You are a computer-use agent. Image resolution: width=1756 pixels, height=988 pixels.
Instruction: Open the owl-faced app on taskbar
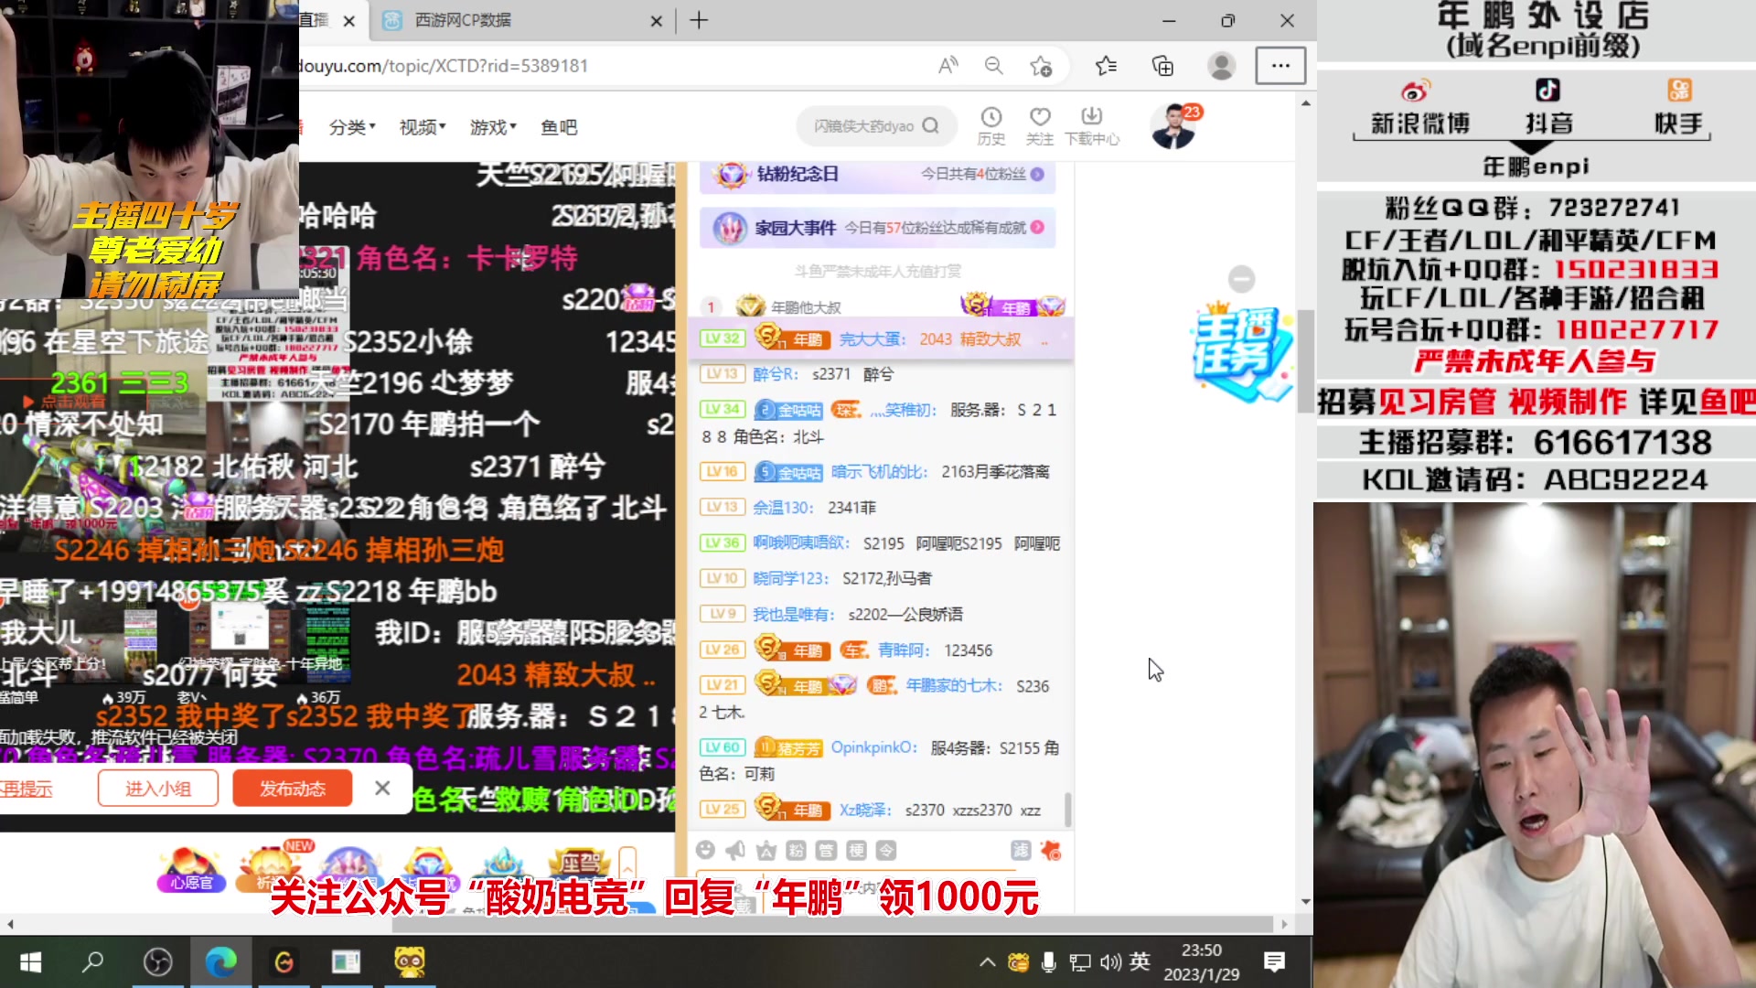(410, 961)
